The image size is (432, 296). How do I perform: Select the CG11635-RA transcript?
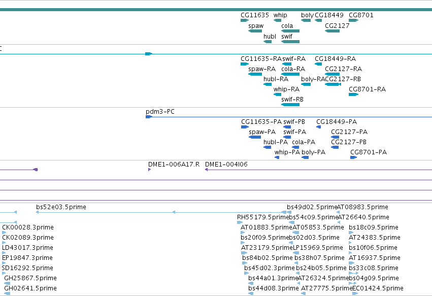click(245, 64)
